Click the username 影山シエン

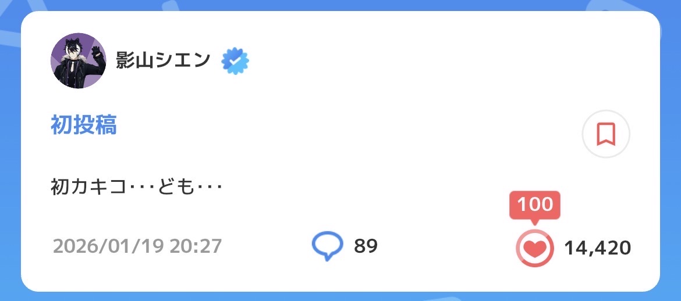[162, 60]
